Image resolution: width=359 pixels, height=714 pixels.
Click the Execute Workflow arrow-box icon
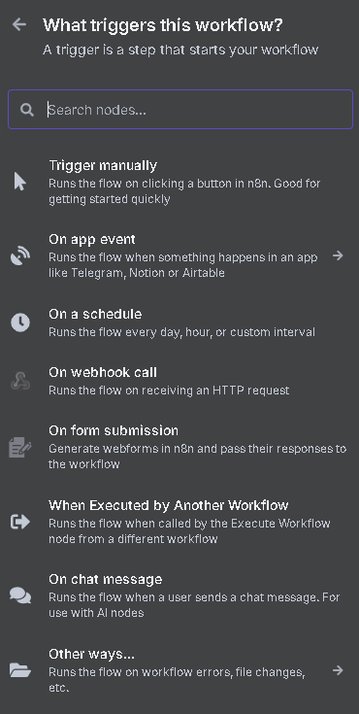coord(20,522)
